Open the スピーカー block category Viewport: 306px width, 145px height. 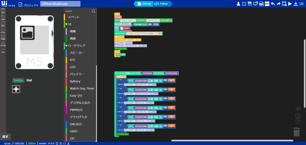point(77,53)
